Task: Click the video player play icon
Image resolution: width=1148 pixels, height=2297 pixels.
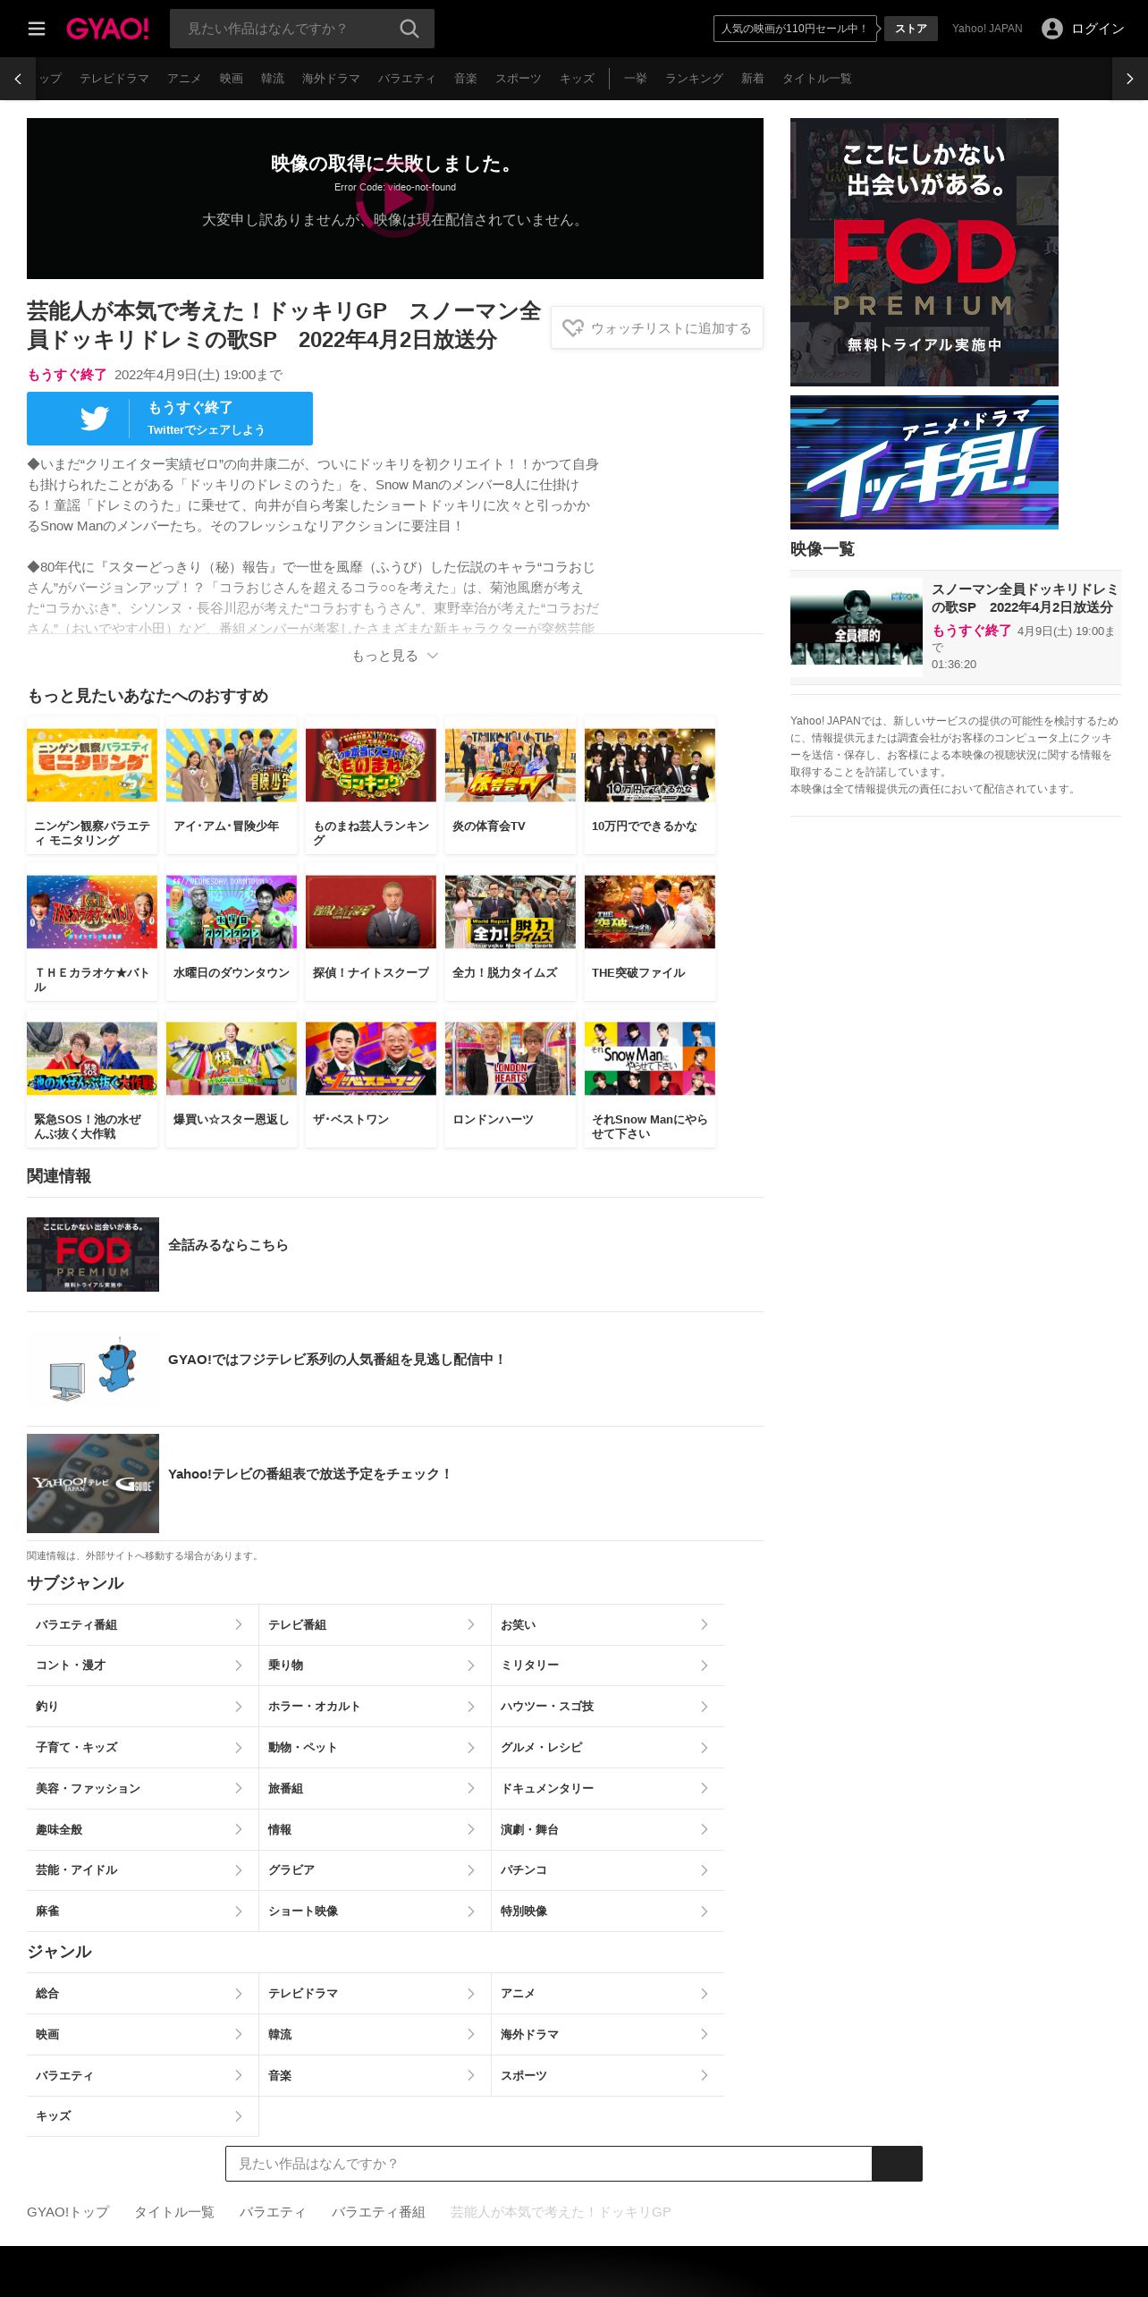Action: pos(395,199)
